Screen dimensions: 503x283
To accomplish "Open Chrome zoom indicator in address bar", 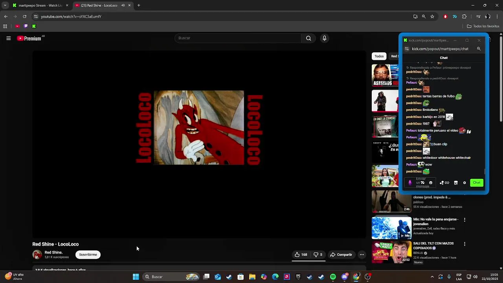I will click(x=424, y=17).
